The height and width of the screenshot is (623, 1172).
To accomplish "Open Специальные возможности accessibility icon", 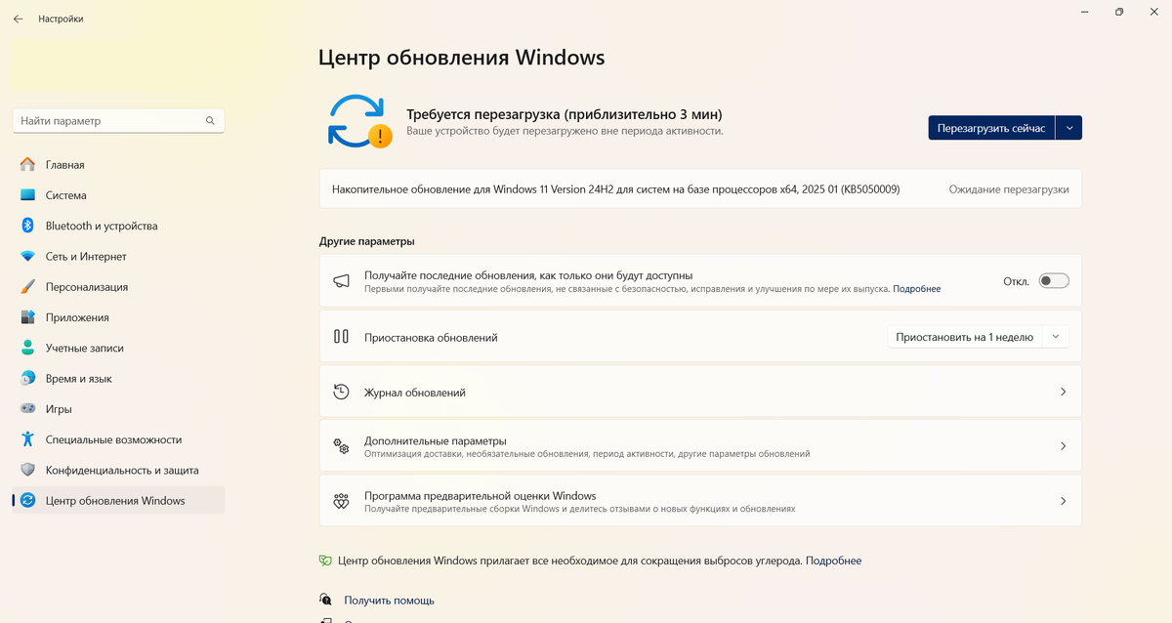I will click(x=27, y=439).
